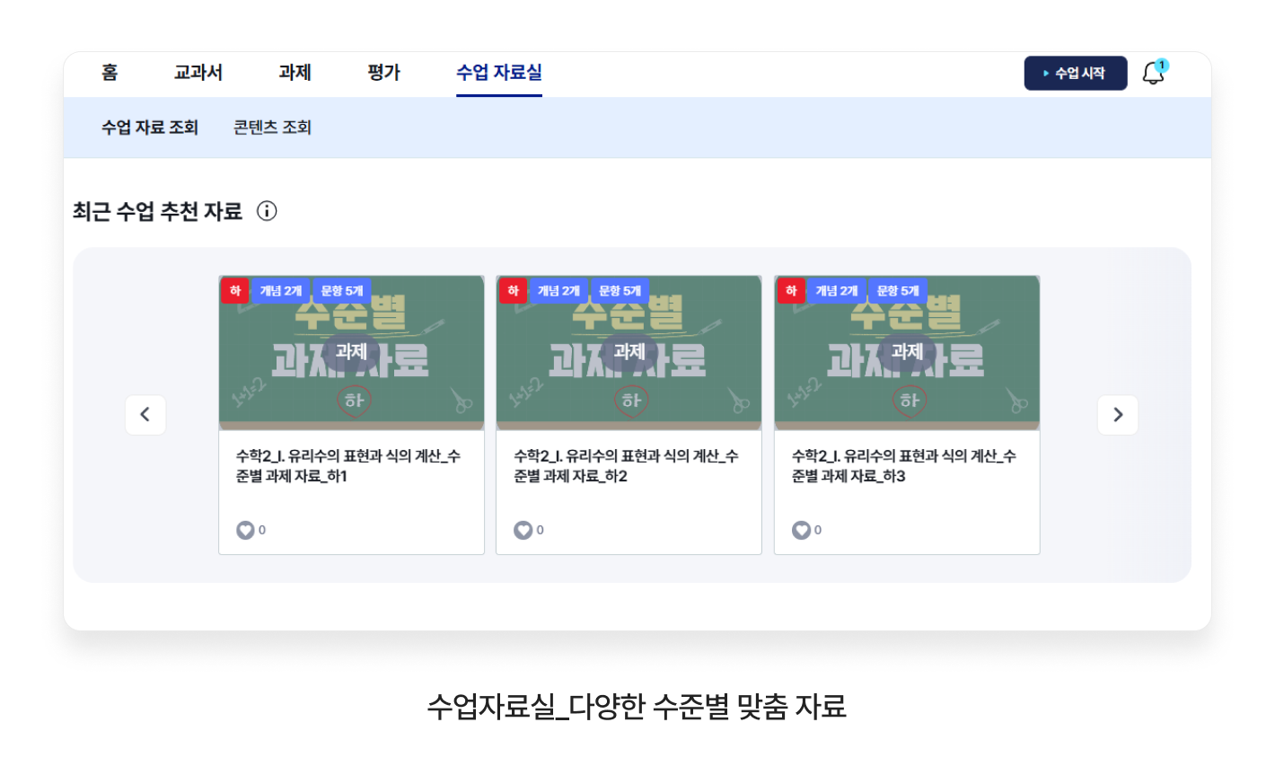Viewport: 1275px width, 775px height.
Task: Click the red 하 badge on 하3 card
Action: tap(791, 291)
